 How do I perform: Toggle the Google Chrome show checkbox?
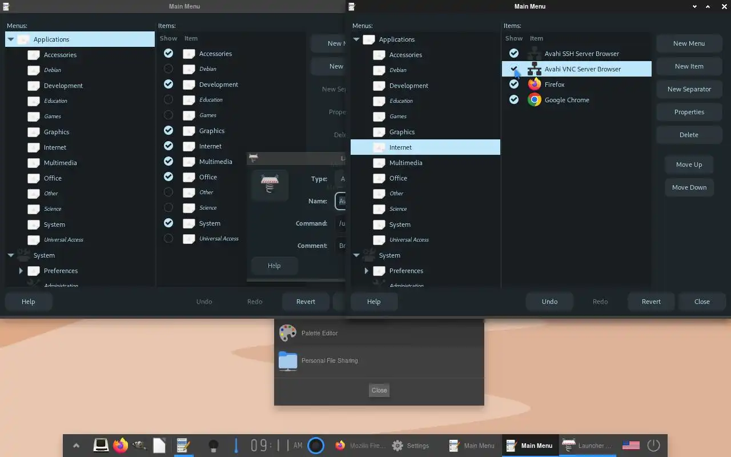[x=514, y=99]
